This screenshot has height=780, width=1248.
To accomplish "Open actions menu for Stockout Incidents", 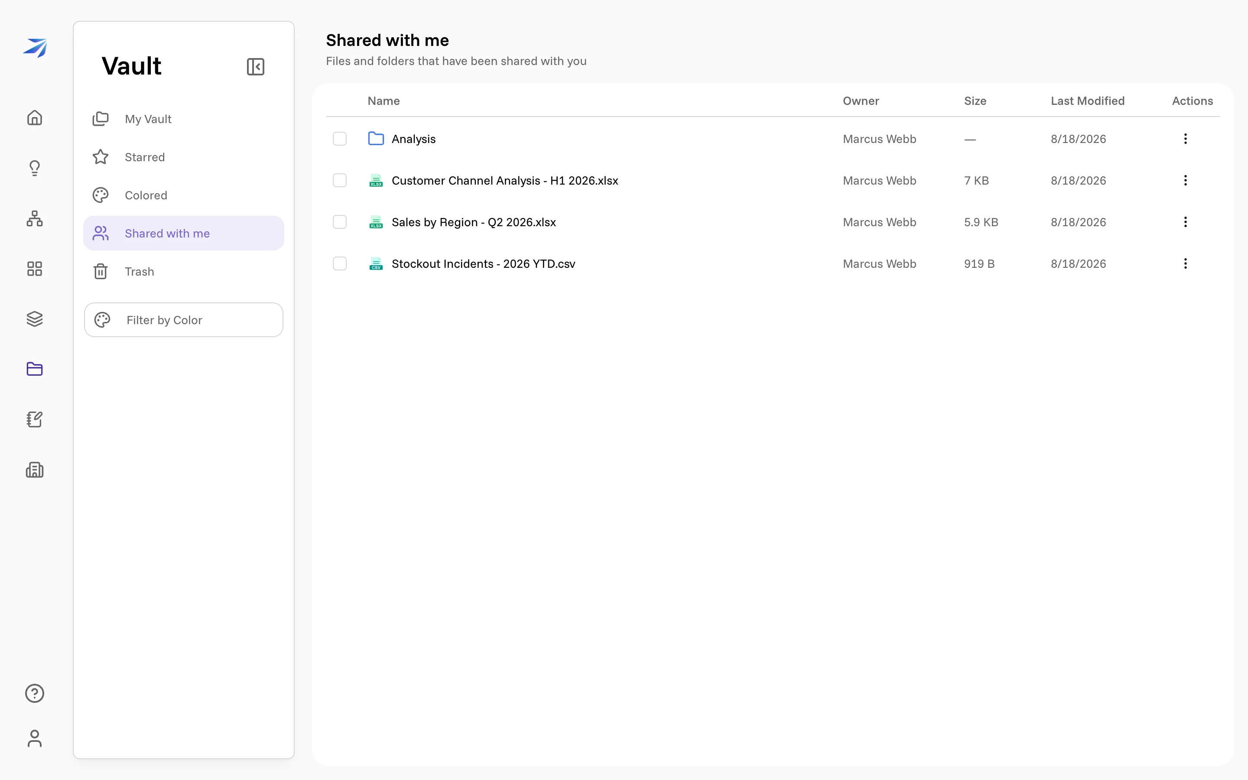I will 1186,263.
